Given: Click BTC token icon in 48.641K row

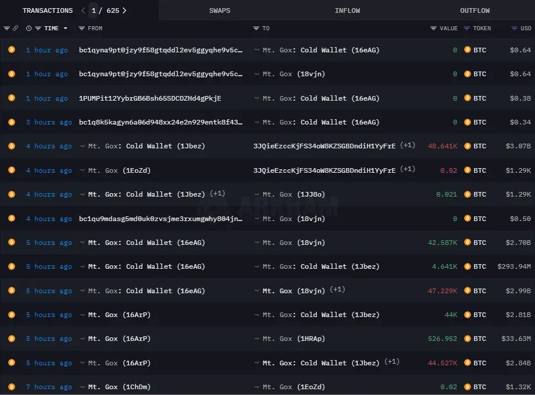Looking at the screenshot, I should [467, 146].
